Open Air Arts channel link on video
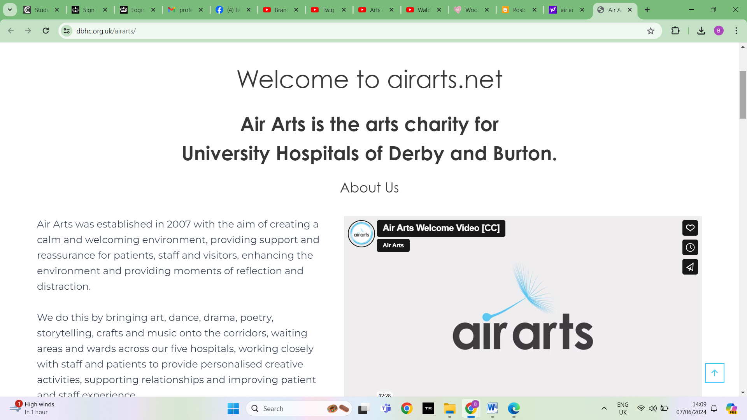 pos(393,245)
